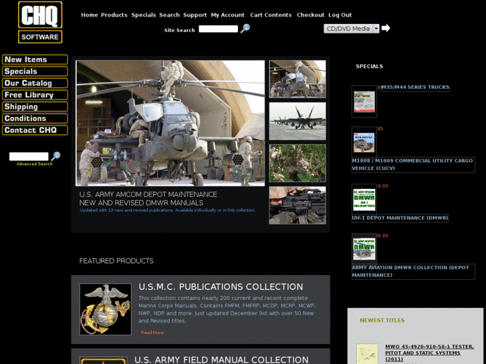Go to Checkout
The image size is (486, 364).
(311, 15)
